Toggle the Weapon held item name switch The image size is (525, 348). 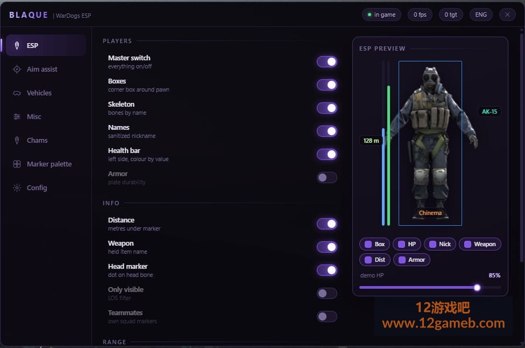[327, 247]
